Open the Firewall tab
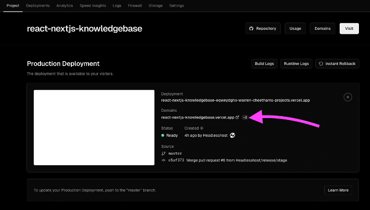The height and width of the screenshot is (210, 370). tap(135, 5)
